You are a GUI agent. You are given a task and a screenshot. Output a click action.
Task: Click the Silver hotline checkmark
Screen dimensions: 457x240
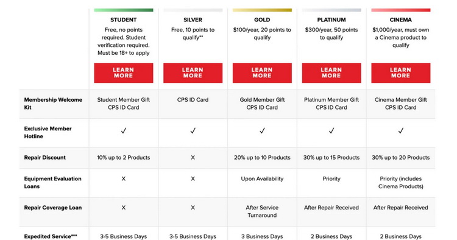click(x=193, y=131)
